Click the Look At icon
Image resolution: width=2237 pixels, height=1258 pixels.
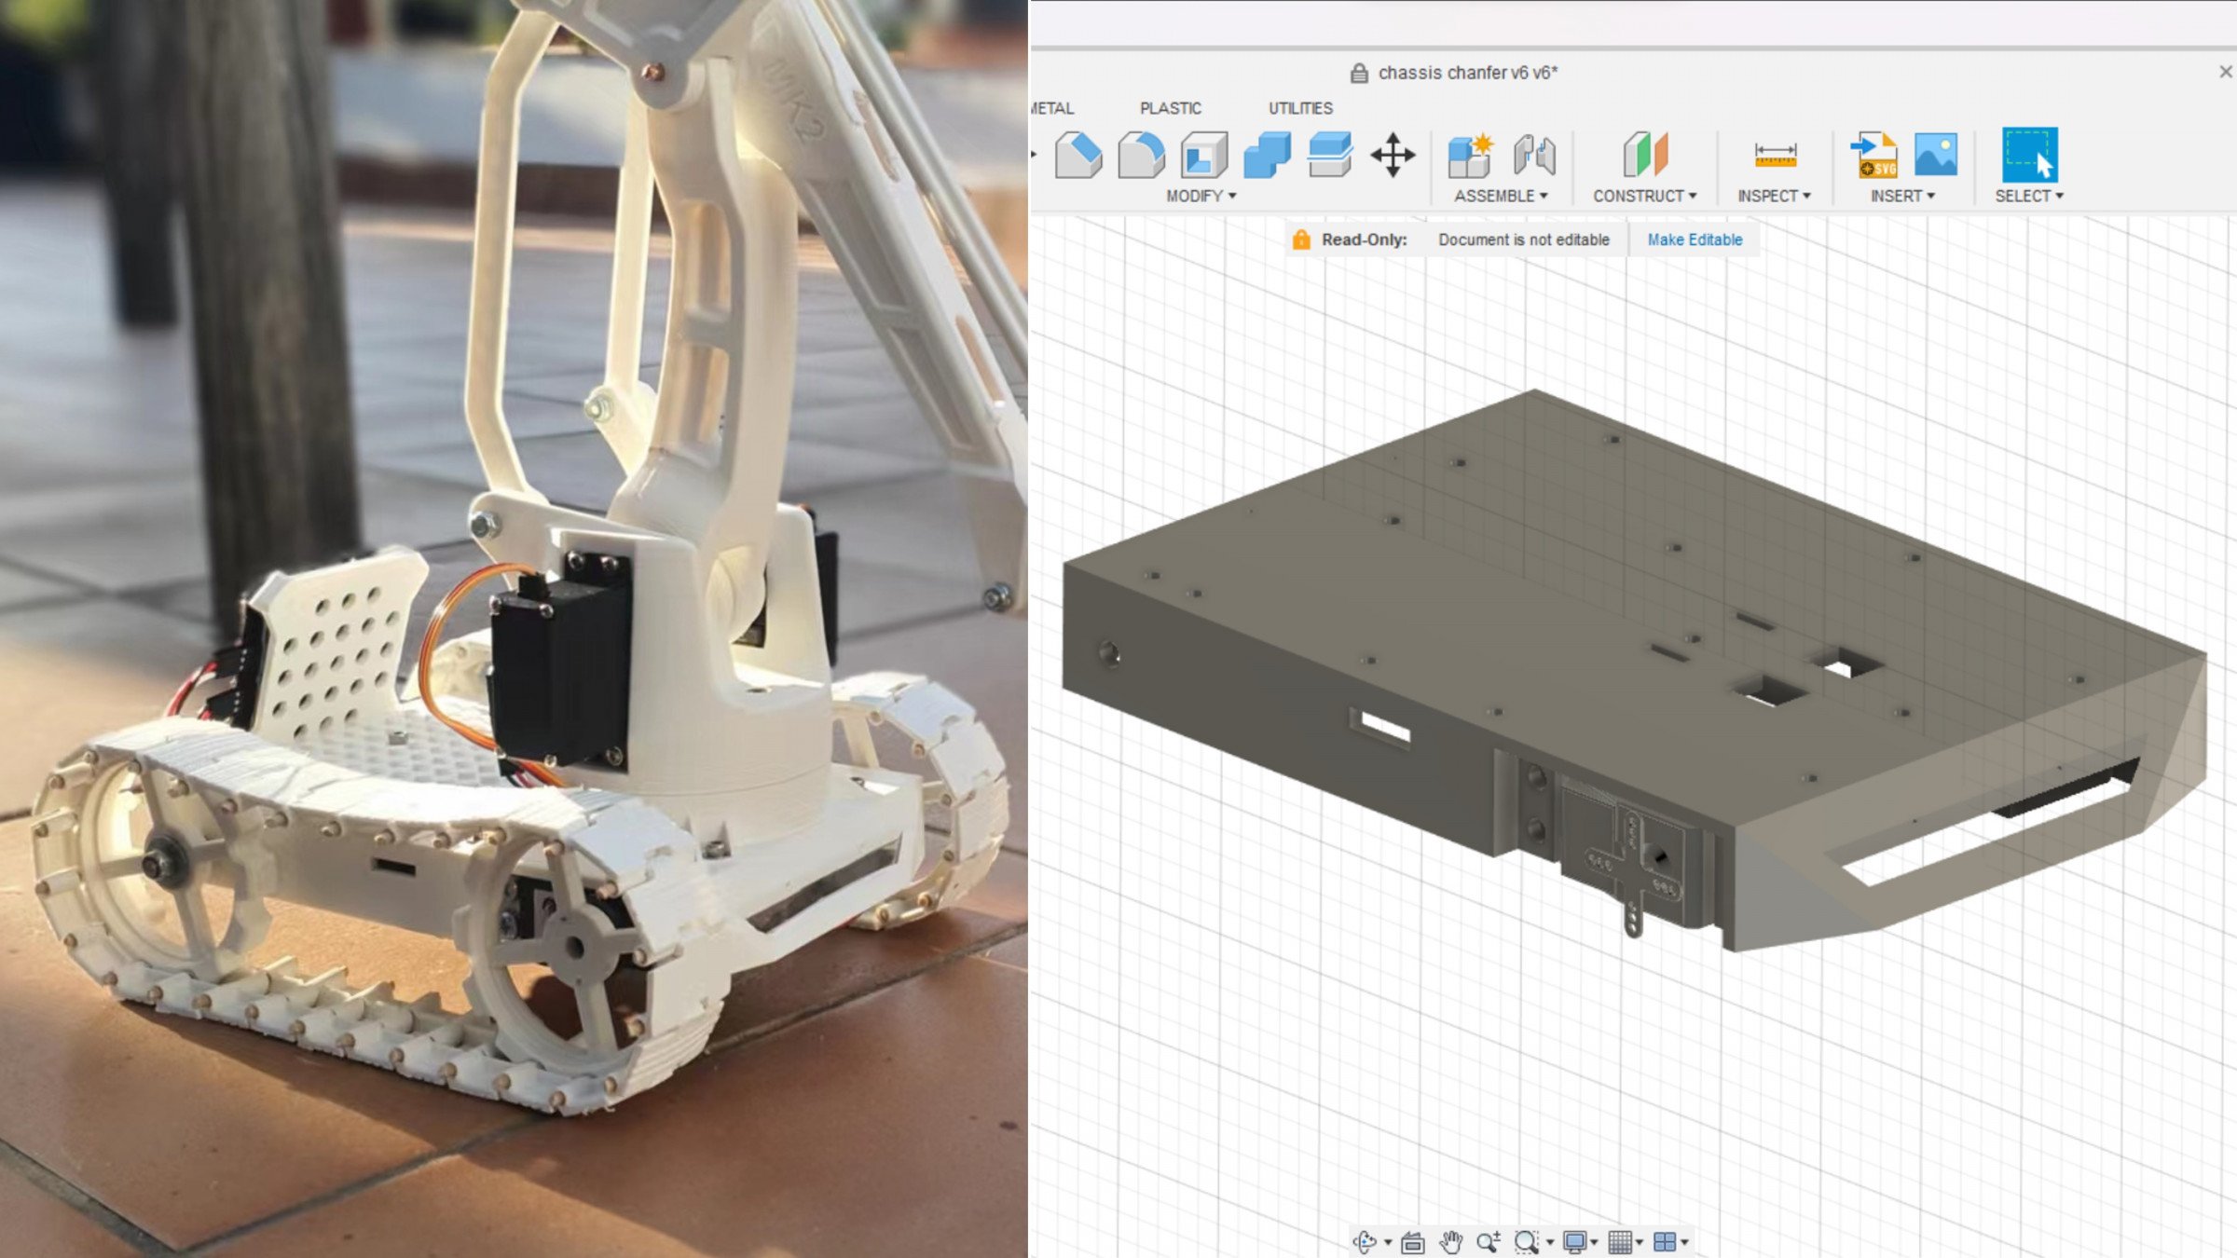click(x=1413, y=1241)
